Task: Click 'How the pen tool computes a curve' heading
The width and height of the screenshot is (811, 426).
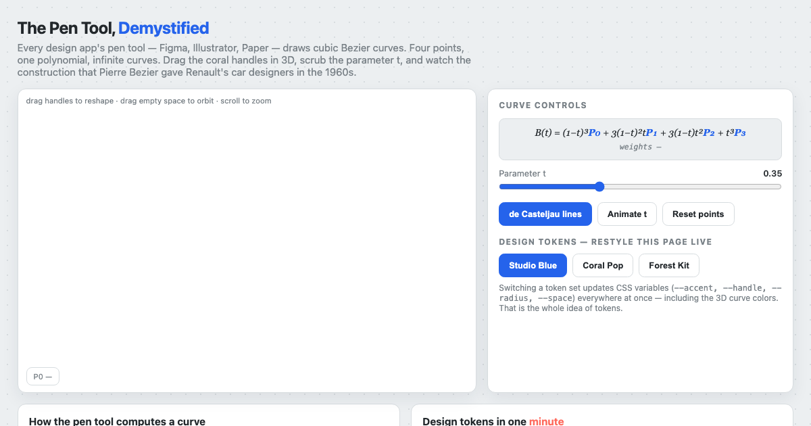Action: (x=117, y=421)
